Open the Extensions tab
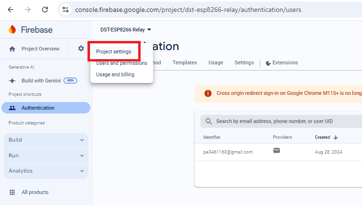362x205 pixels. pyautogui.click(x=282, y=62)
